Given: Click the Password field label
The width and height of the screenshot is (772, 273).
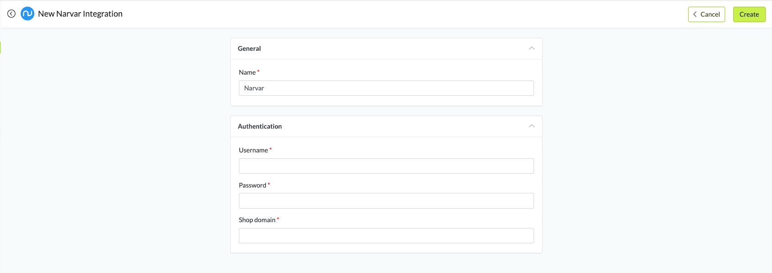Looking at the screenshot, I should point(252,185).
